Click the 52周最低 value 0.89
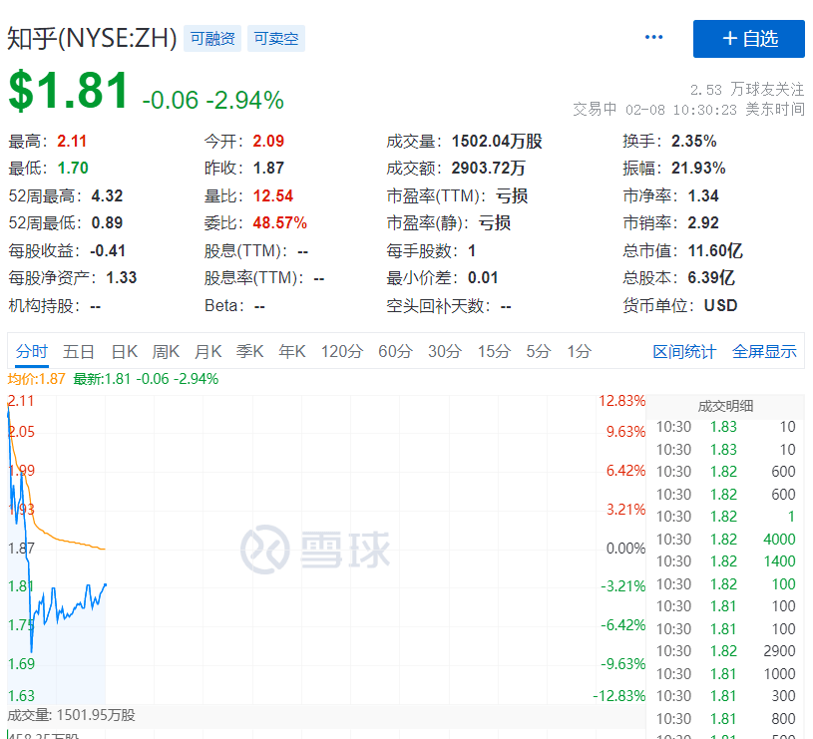This screenshot has width=813, height=739. point(107,222)
